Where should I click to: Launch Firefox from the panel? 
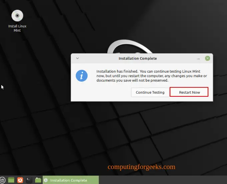pos(20,180)
